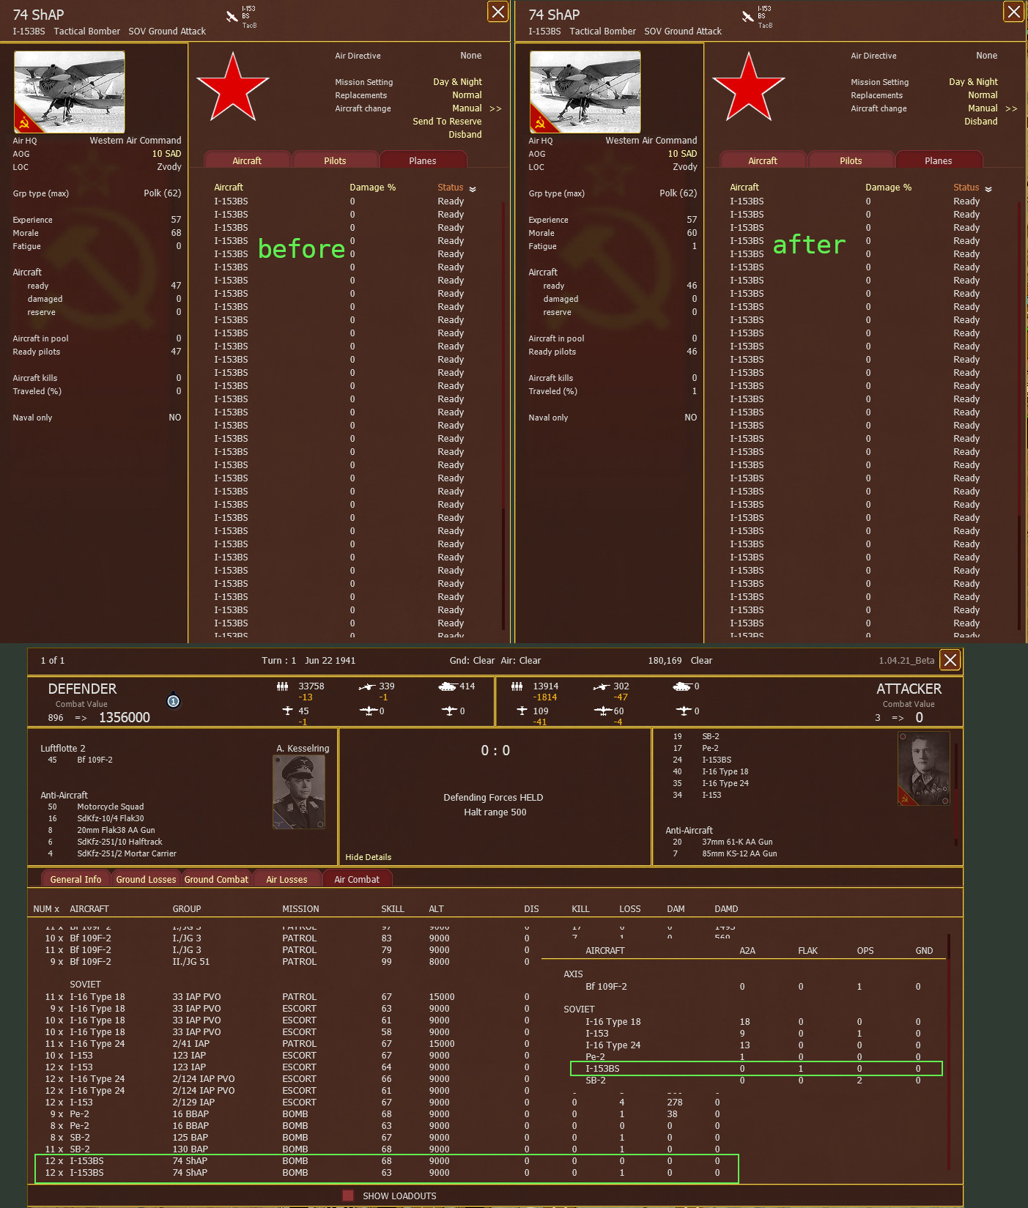Toggle Replacements Normal in before panel
Viewport: 1028px width, 1208px height.
click(x=467, y=95)
